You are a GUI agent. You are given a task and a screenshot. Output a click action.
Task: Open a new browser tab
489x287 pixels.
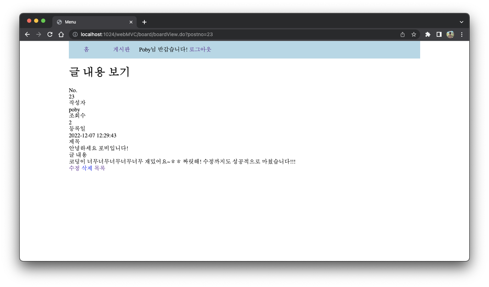point(144,22)
